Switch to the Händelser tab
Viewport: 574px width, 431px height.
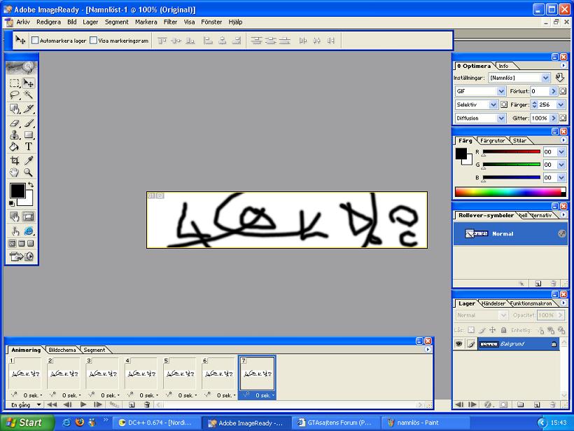(x=493, y=303)
